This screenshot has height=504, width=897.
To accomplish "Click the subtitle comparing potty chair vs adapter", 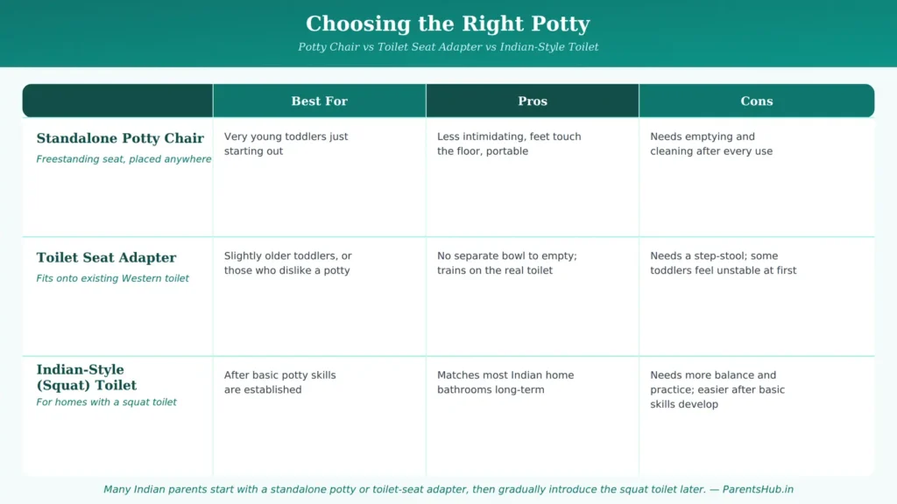I will 448,47.
